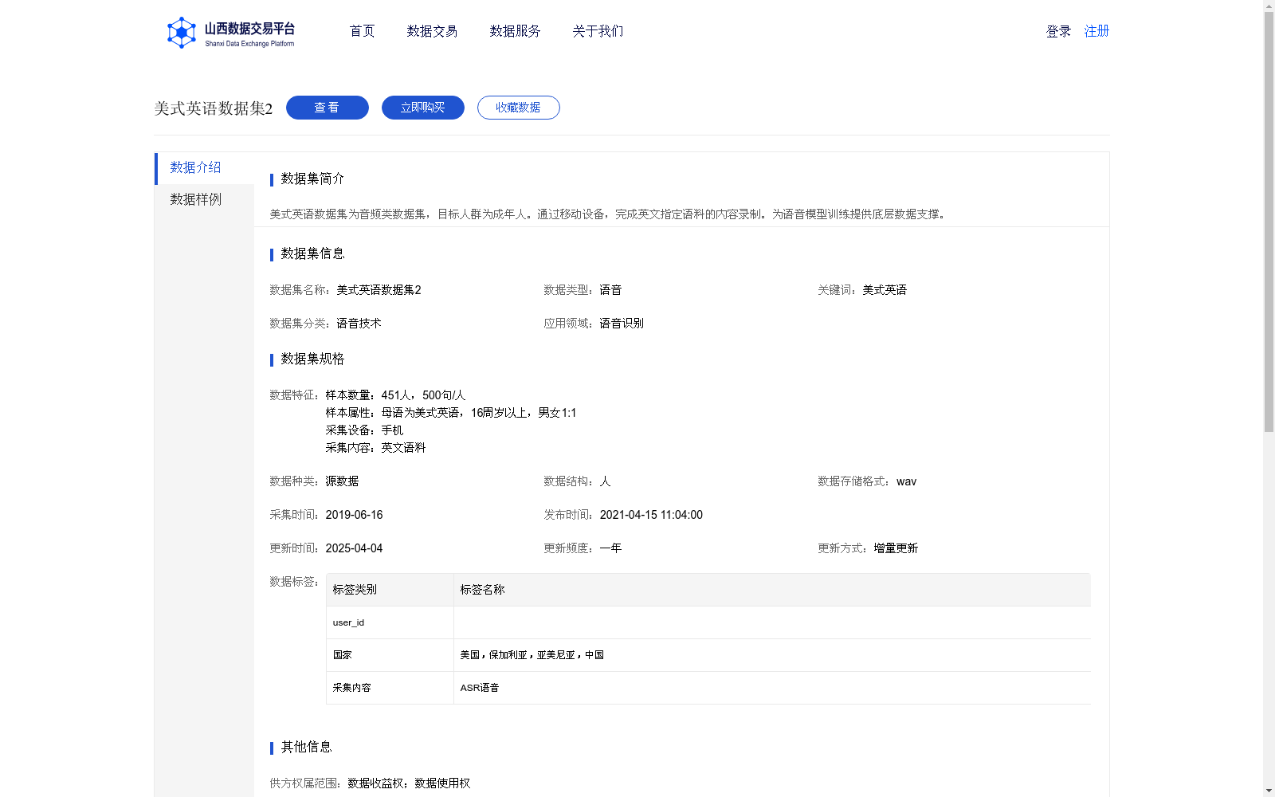The image size is (1275, 797).
Task: Select the 数据样例 side tab
Action: coord(205,200)
